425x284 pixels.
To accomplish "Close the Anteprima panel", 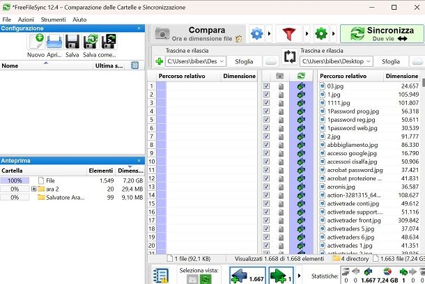I will 139,161.
